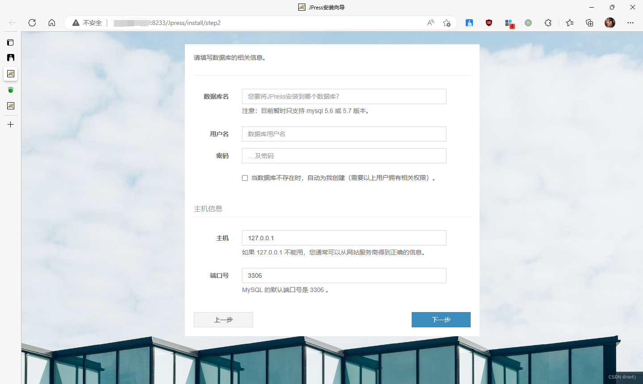Click the read-aloud icon in the address bar

pos(430,23)
